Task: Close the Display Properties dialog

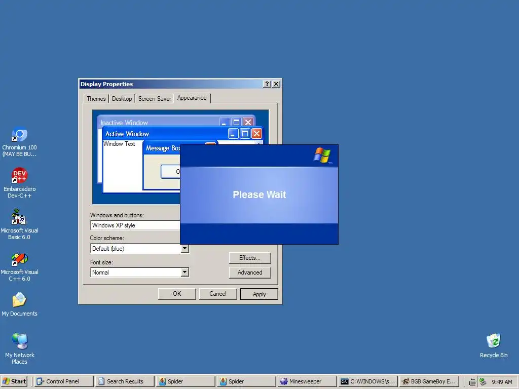Action: 276,84
